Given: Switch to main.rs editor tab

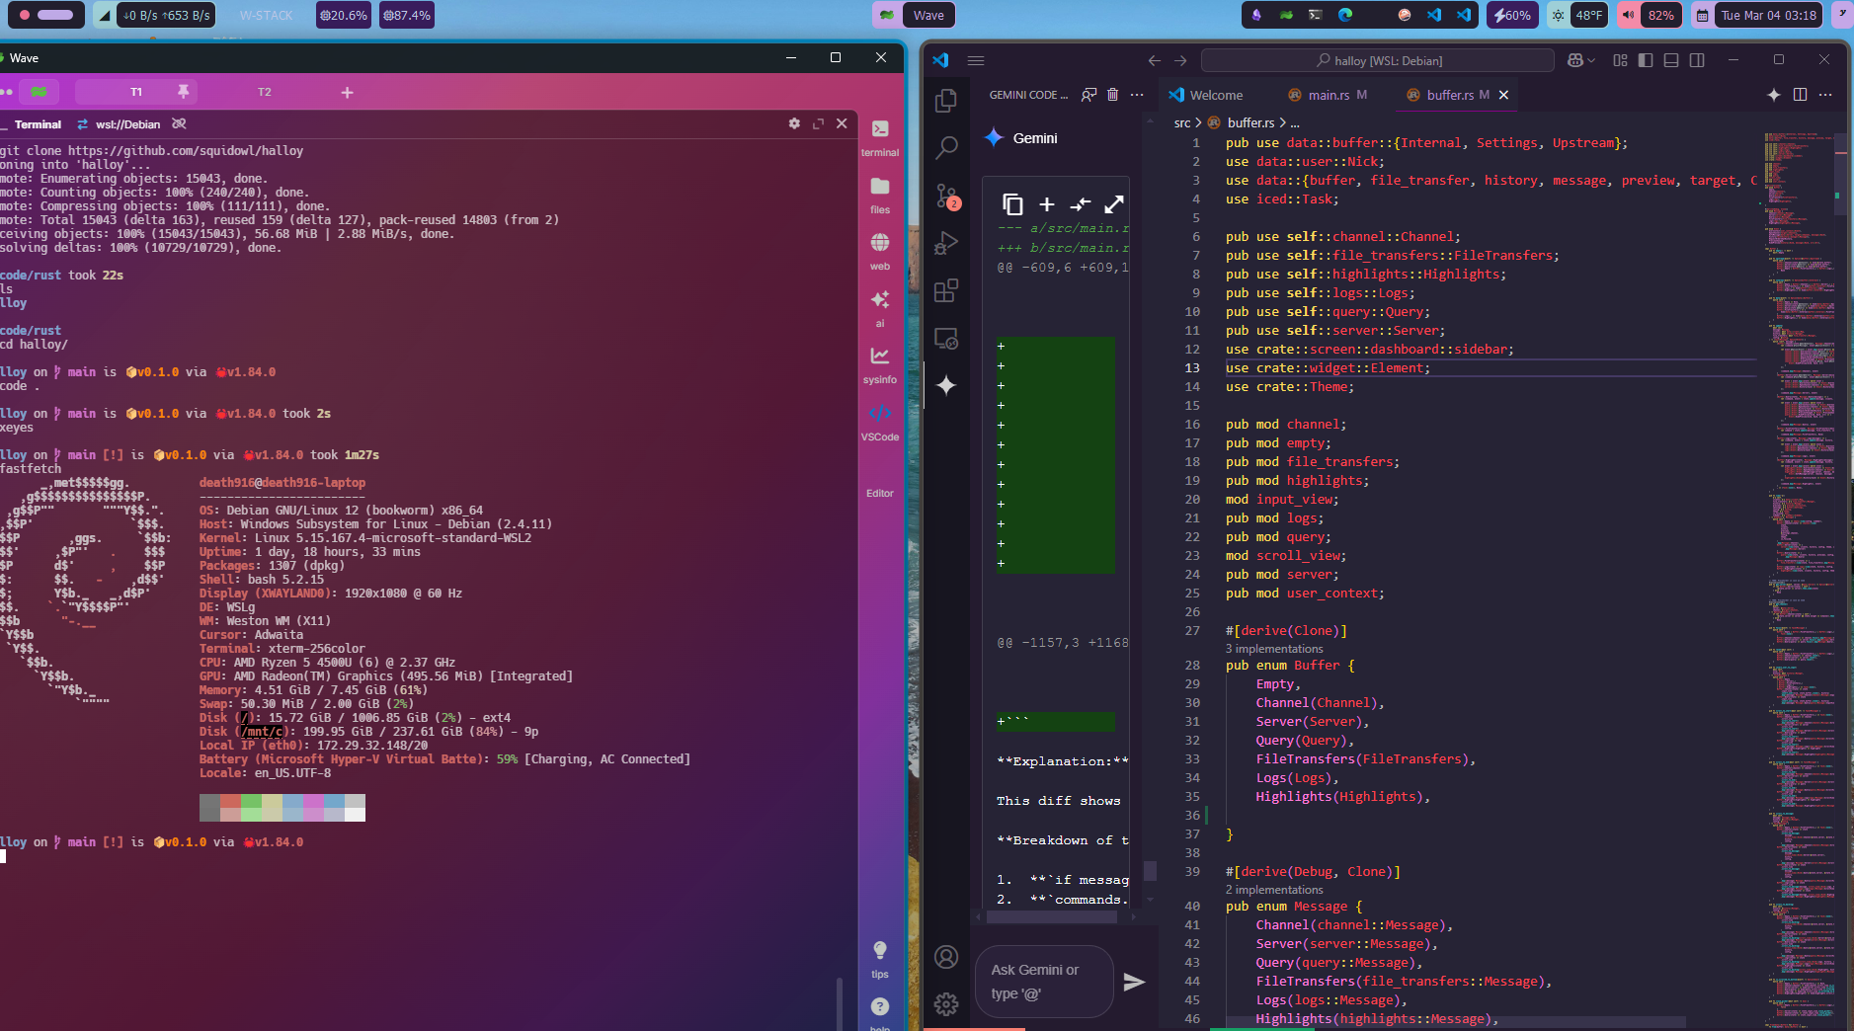Looking at the screenshot, I should (1328, 95).
